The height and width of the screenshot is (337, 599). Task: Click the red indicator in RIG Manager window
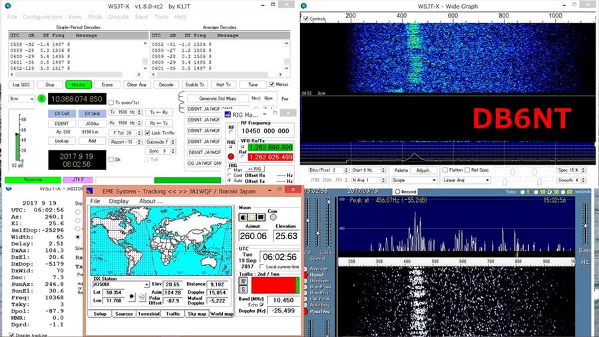point(231,156)
